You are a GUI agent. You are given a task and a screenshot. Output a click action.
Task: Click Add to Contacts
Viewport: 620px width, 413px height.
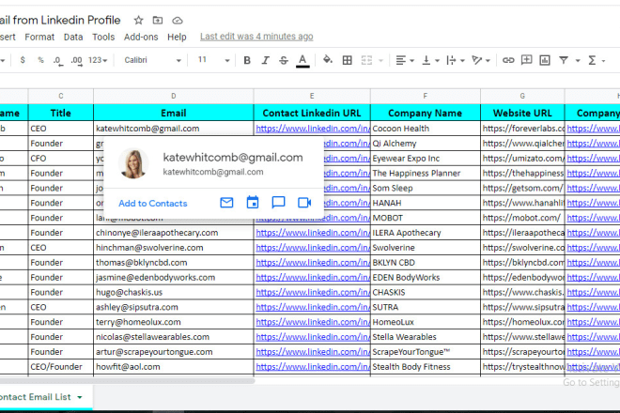(152, 203)
